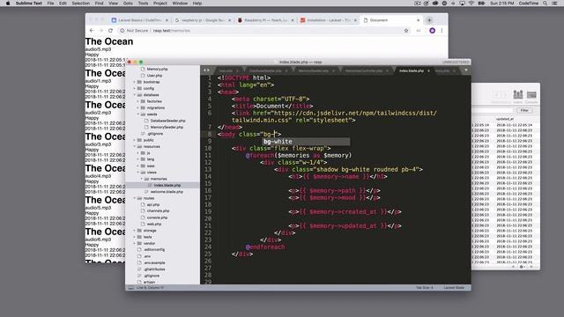Bookmark page with the star icon

406,31
